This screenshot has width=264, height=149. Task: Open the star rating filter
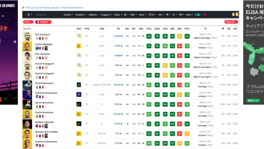click(x=126, y=15)
